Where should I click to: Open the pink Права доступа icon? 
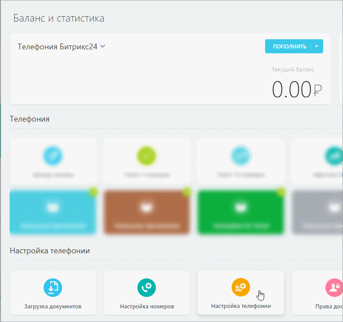334,287
